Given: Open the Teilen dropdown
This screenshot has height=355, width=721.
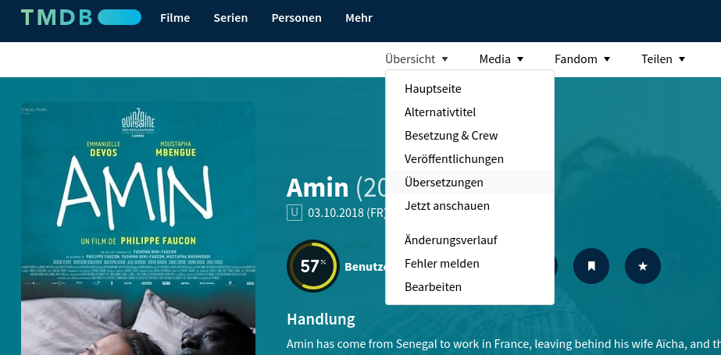Looking at the screenshot, I should pyautogui.click(x=663, y=59).
